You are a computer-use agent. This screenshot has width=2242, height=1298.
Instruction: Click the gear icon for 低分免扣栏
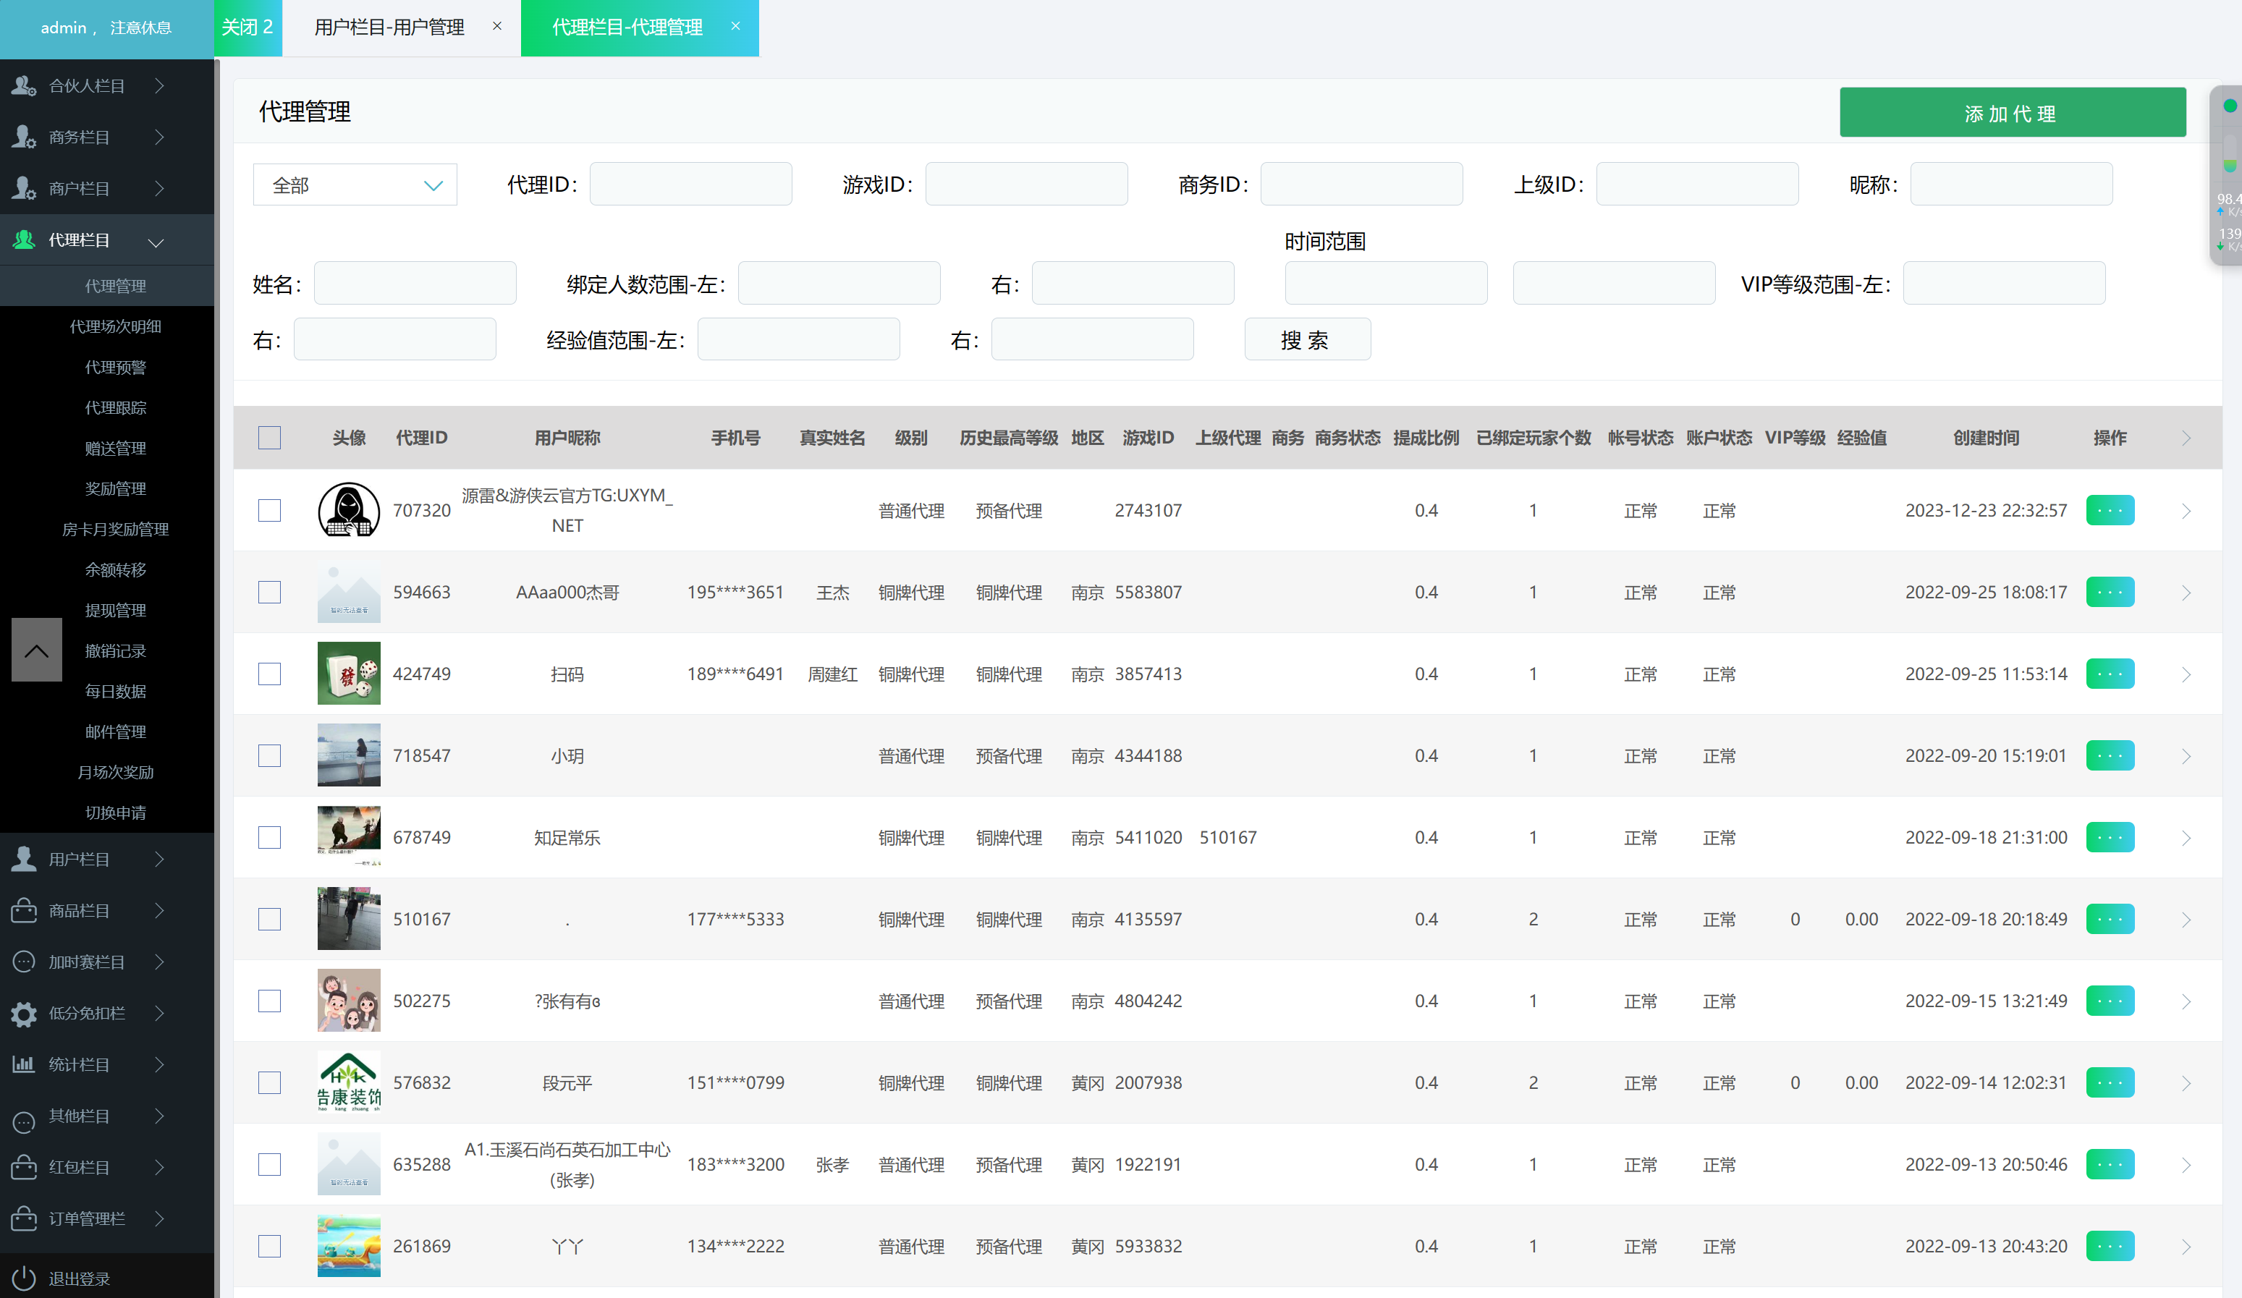(24, 1014)
